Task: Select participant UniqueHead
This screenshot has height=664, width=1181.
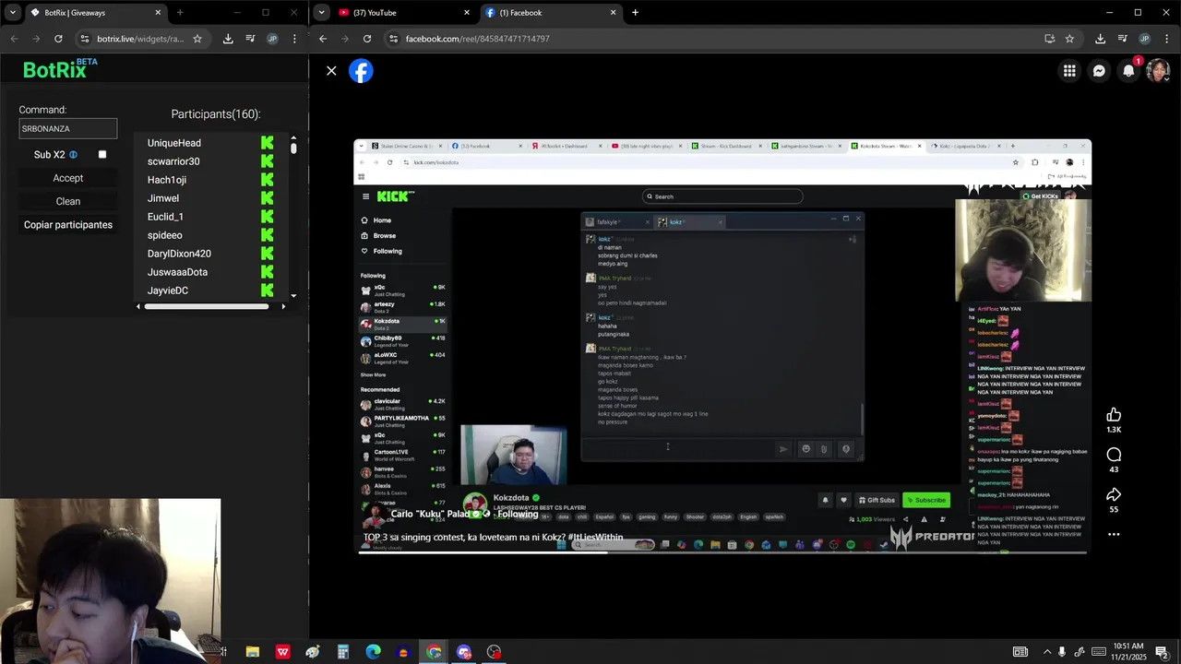Action: (x=174, y=143)
